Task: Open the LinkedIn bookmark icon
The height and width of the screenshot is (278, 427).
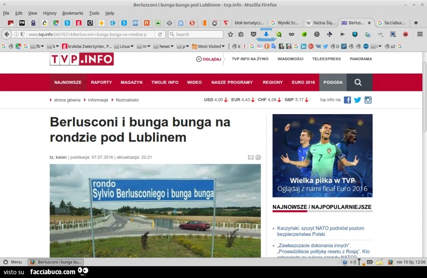Action: [304, 46]
